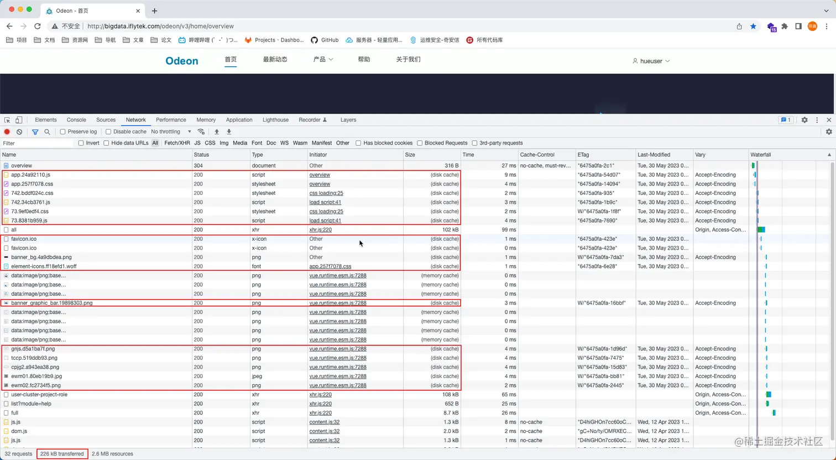Viewport: 836px width, 460px height.
Task: Check Has blocked cookies
Action: [358, 143]
